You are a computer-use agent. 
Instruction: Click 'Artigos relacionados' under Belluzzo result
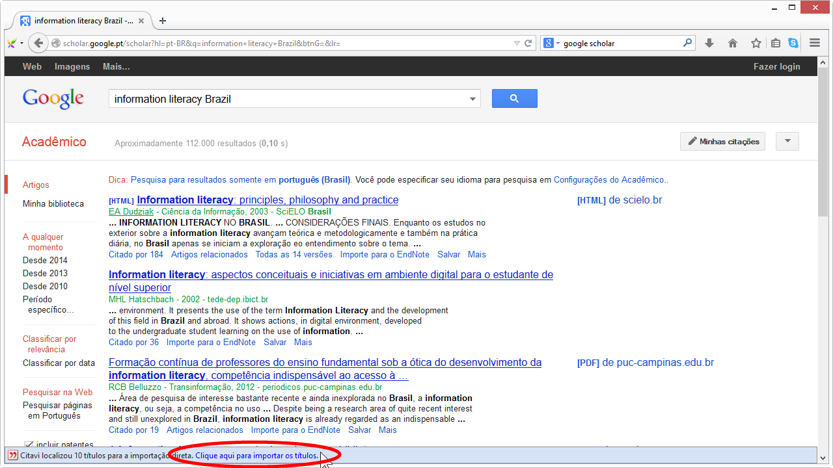pyautogui.click(x=205, y=430)
